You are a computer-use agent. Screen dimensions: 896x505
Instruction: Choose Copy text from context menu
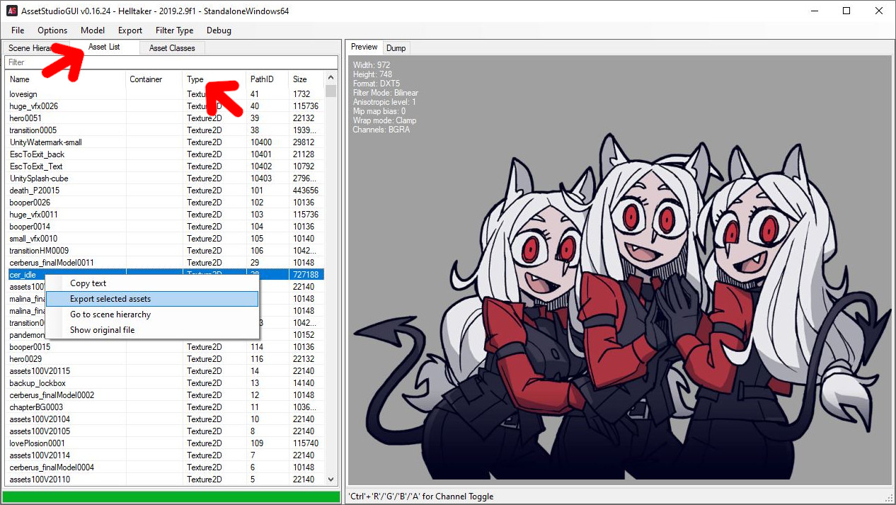(151, 283)
